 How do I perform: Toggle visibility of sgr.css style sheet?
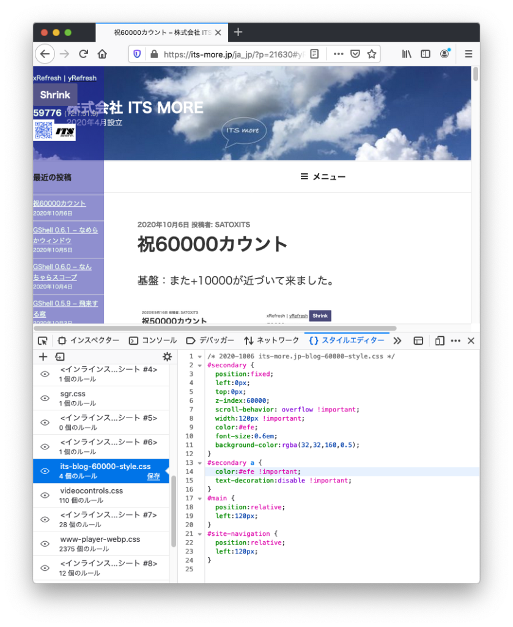click(45, 398)
